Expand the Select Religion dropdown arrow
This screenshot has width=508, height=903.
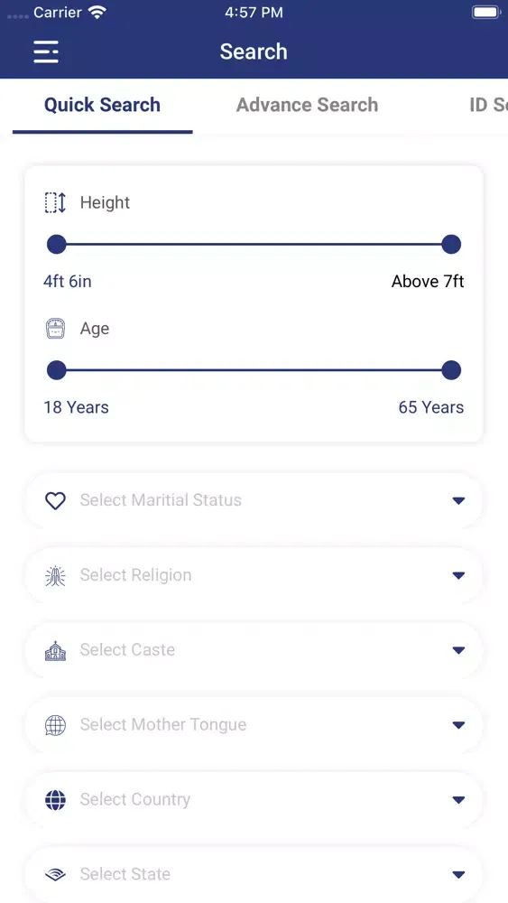458,575
